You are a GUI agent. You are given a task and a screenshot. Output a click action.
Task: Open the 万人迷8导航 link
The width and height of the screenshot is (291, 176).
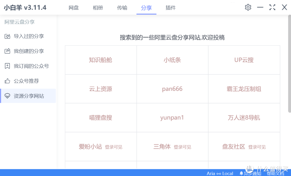[244, 118]
